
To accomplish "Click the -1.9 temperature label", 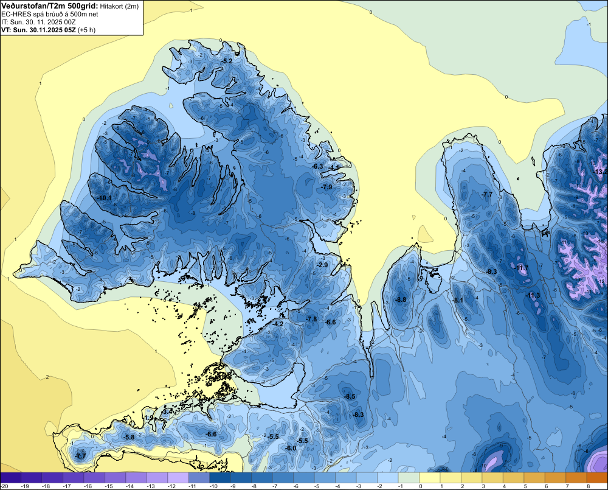I will (149, 418).
